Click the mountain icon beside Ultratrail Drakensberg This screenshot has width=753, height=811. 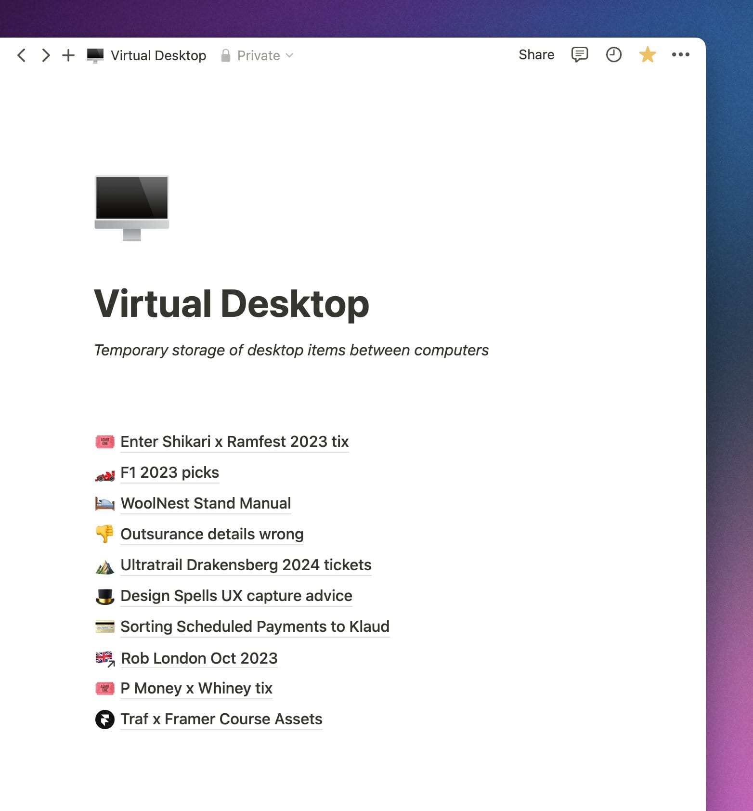[x=105, y=566]
